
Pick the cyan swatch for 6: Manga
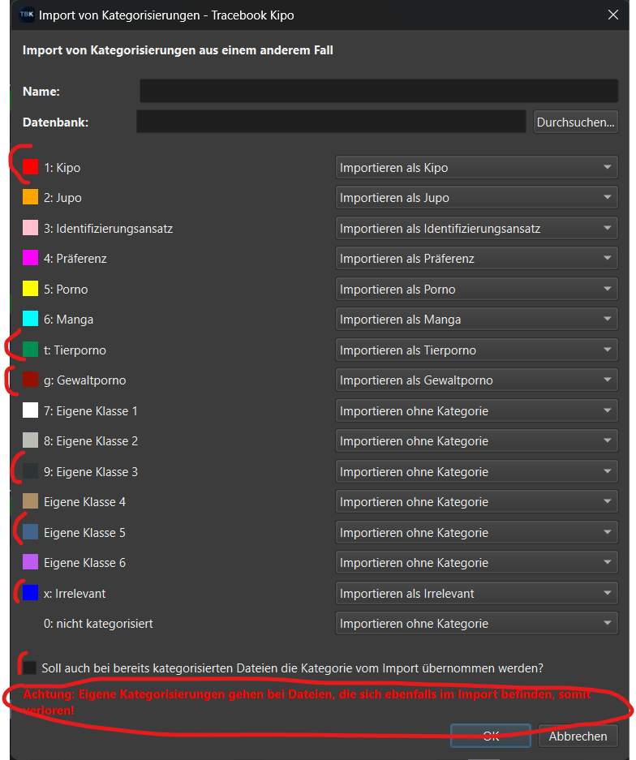(31, 319)
